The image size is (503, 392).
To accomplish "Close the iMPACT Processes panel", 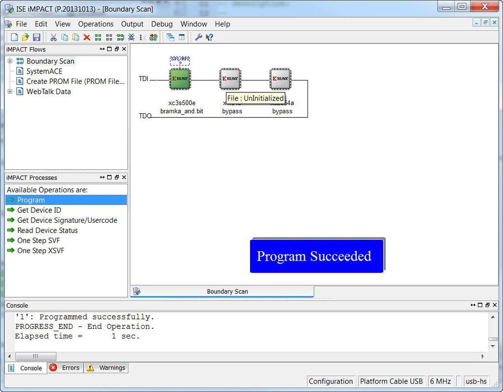I will click(124, 177).
